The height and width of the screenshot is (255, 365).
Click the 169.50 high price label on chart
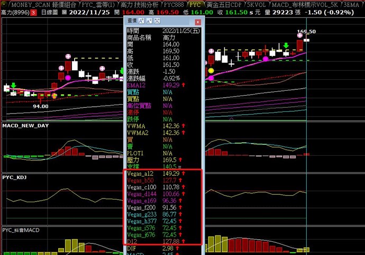pyautogui.click(x=306, y=32)
